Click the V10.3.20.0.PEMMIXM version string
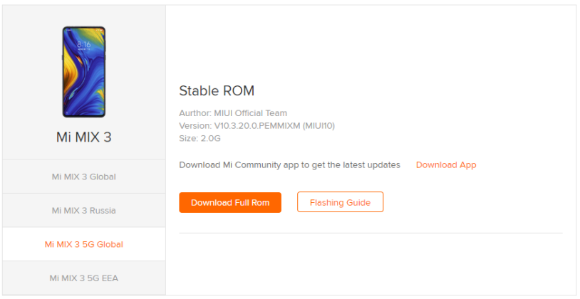 pos(257,126)
